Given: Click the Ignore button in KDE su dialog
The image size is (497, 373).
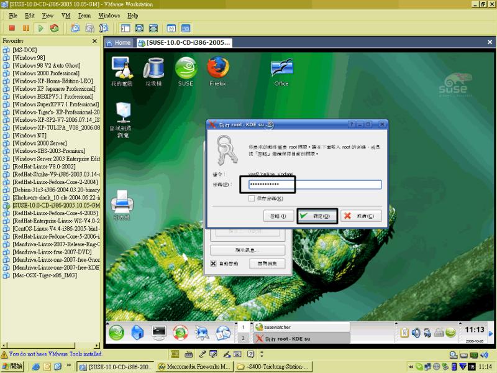Looking at the screenshot, I should (278, 216).
